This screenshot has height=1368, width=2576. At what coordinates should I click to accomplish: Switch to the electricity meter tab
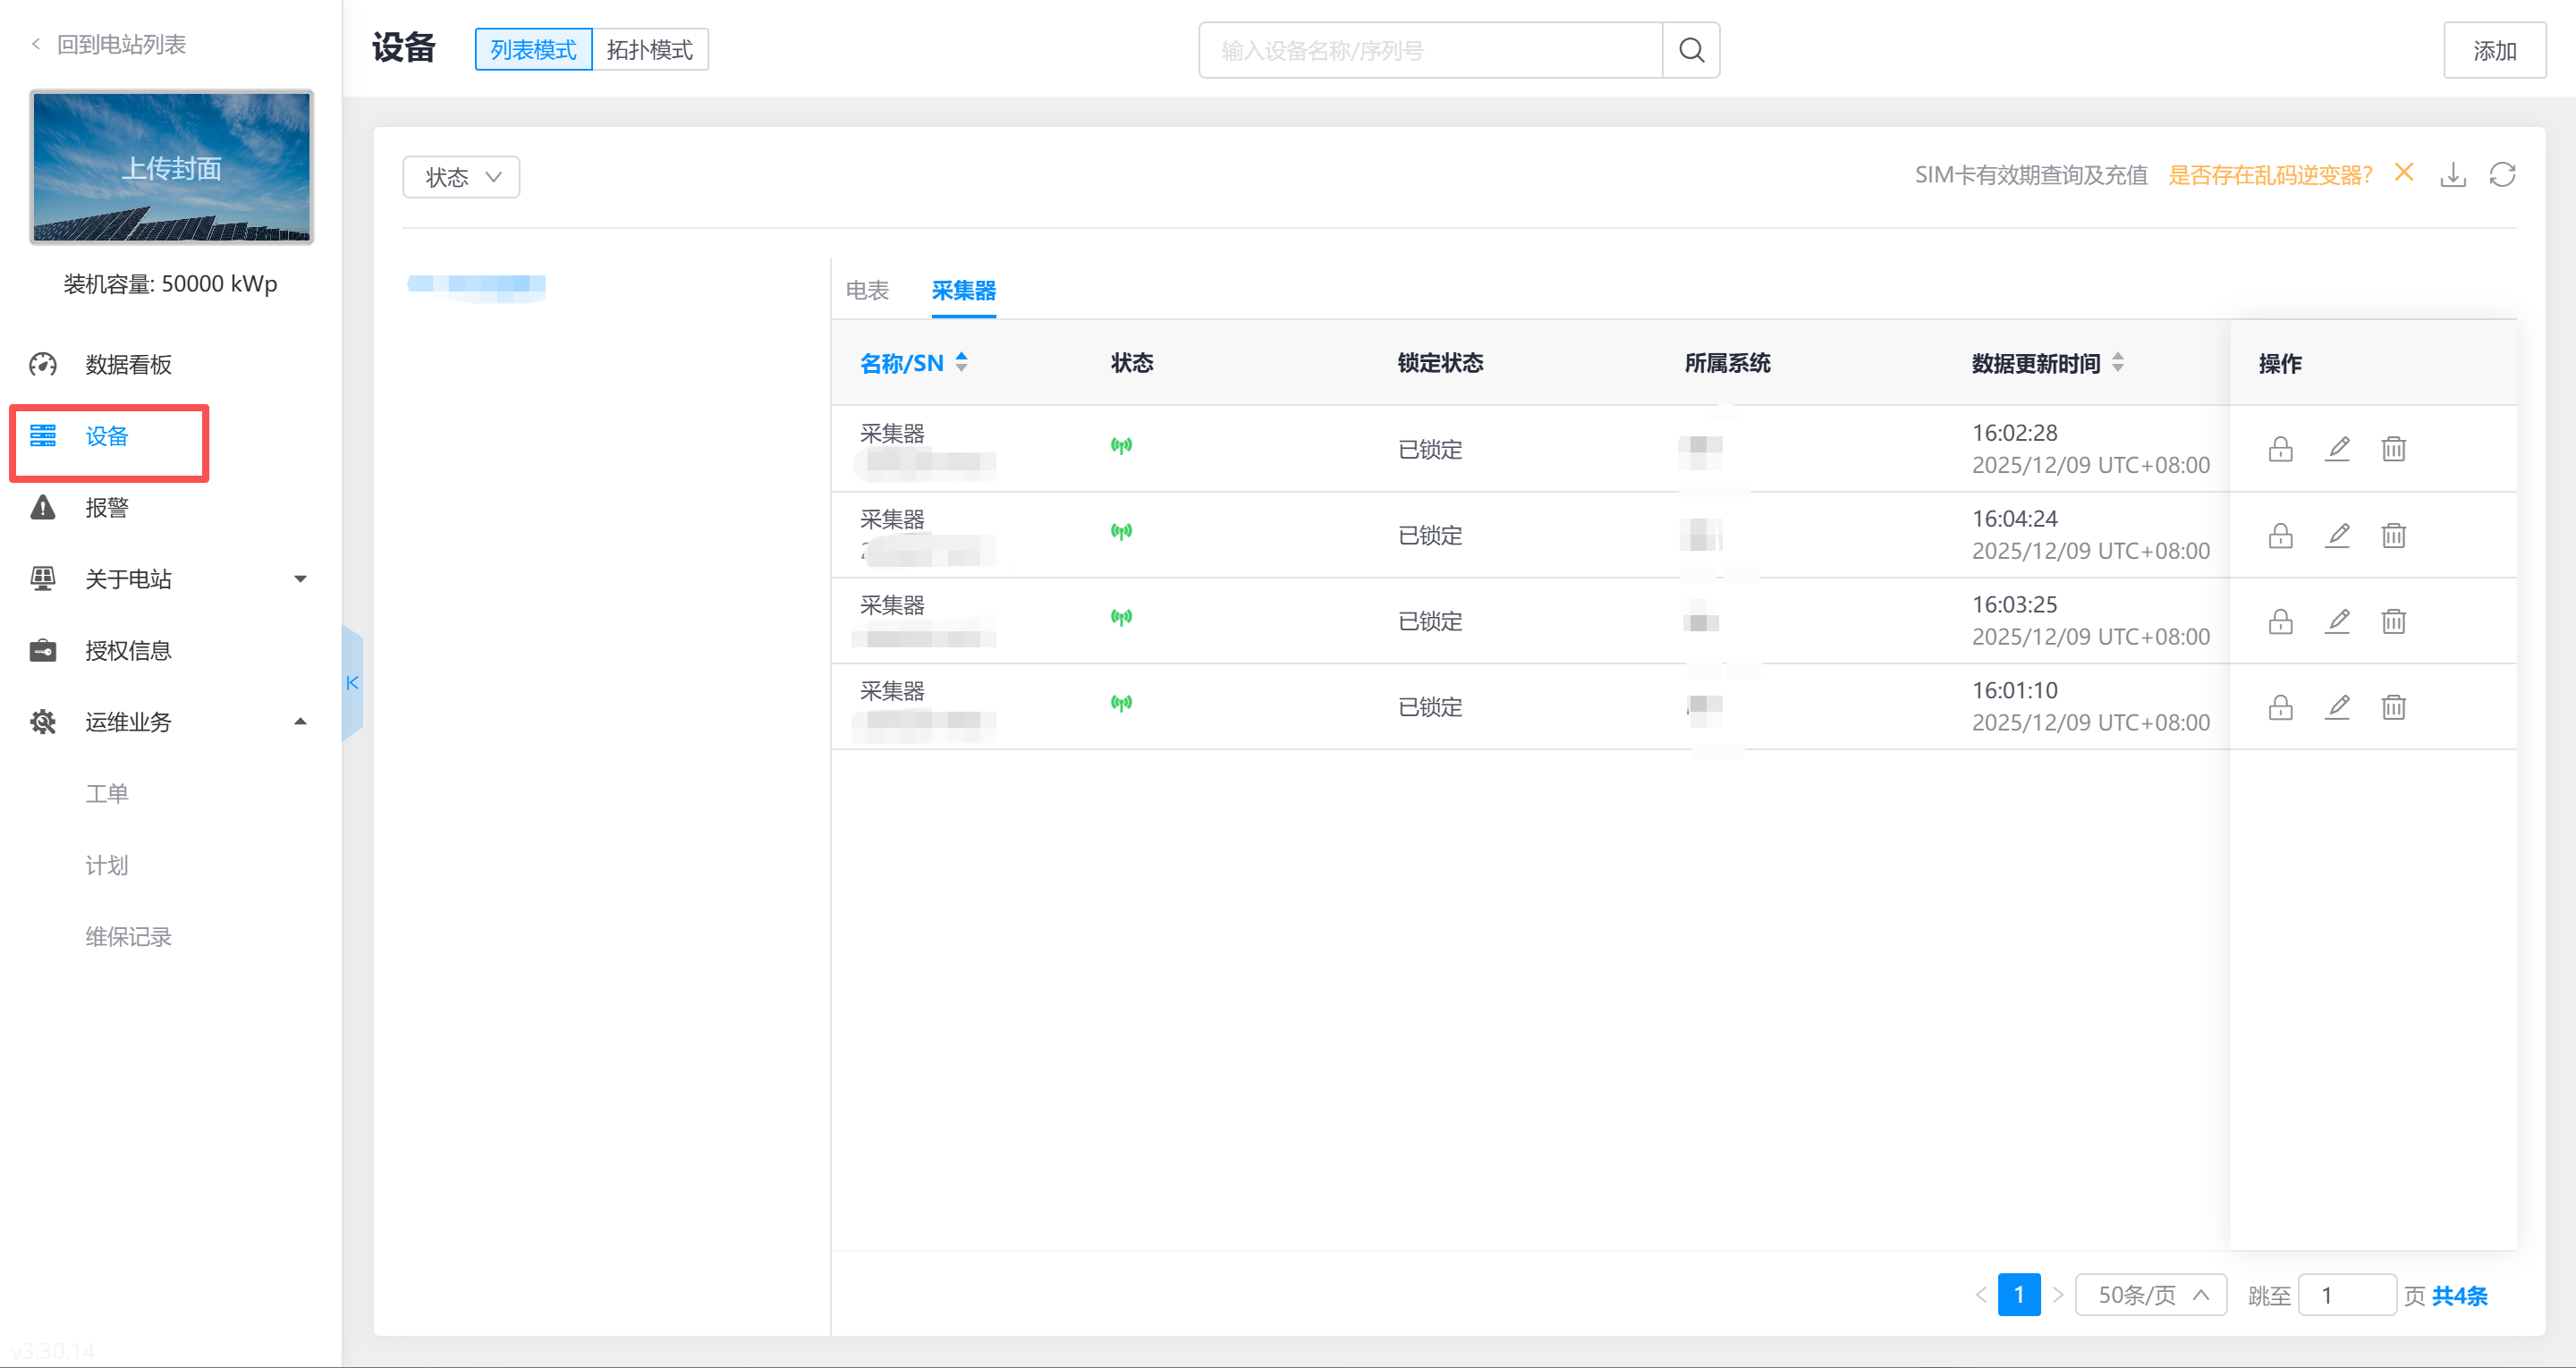click(867, 290)
